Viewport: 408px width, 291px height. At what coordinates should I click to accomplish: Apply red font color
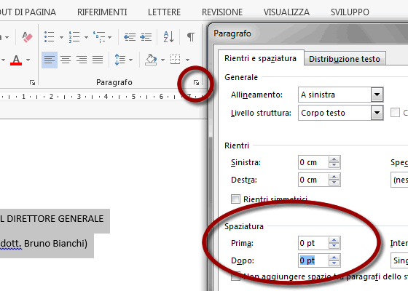16,60
